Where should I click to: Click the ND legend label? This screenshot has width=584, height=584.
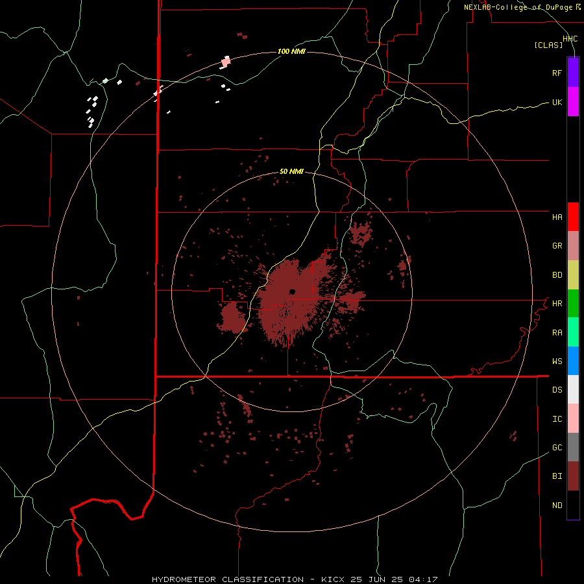[x=557, y=505]
